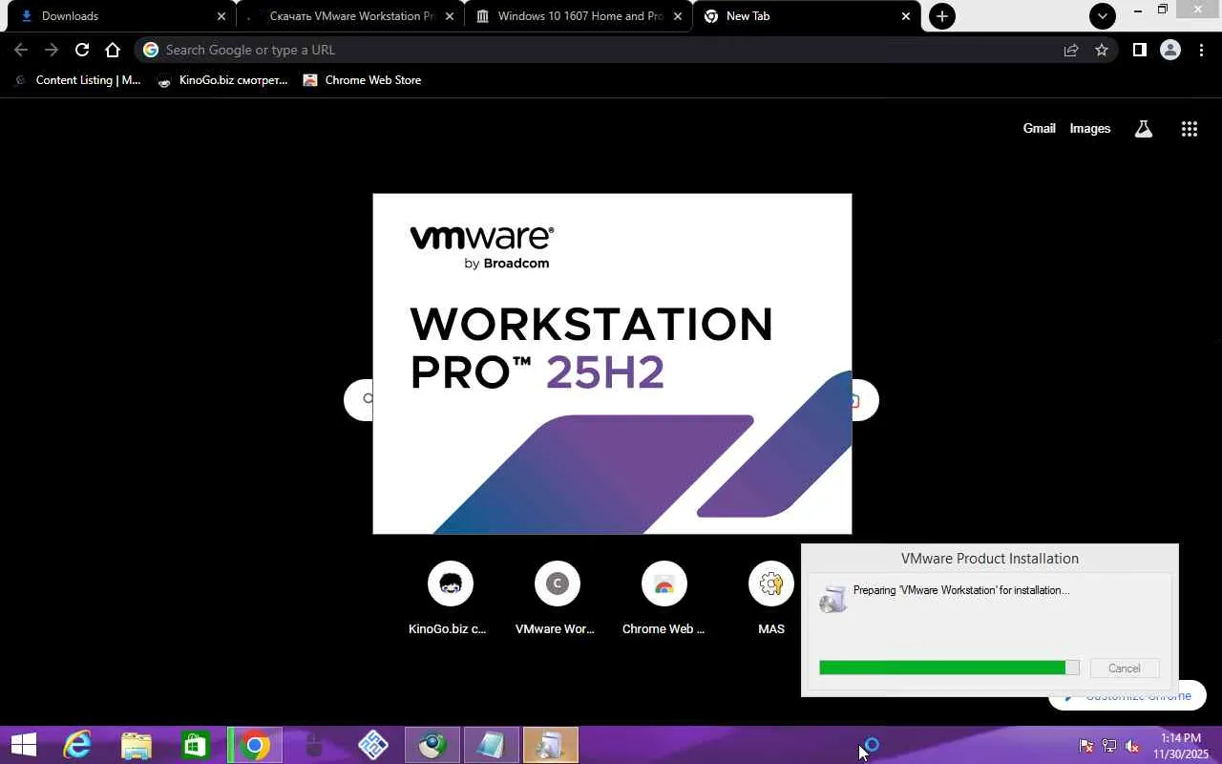Open File Explorer from the taskbar
1222x764 pixels.
point(136,745)
